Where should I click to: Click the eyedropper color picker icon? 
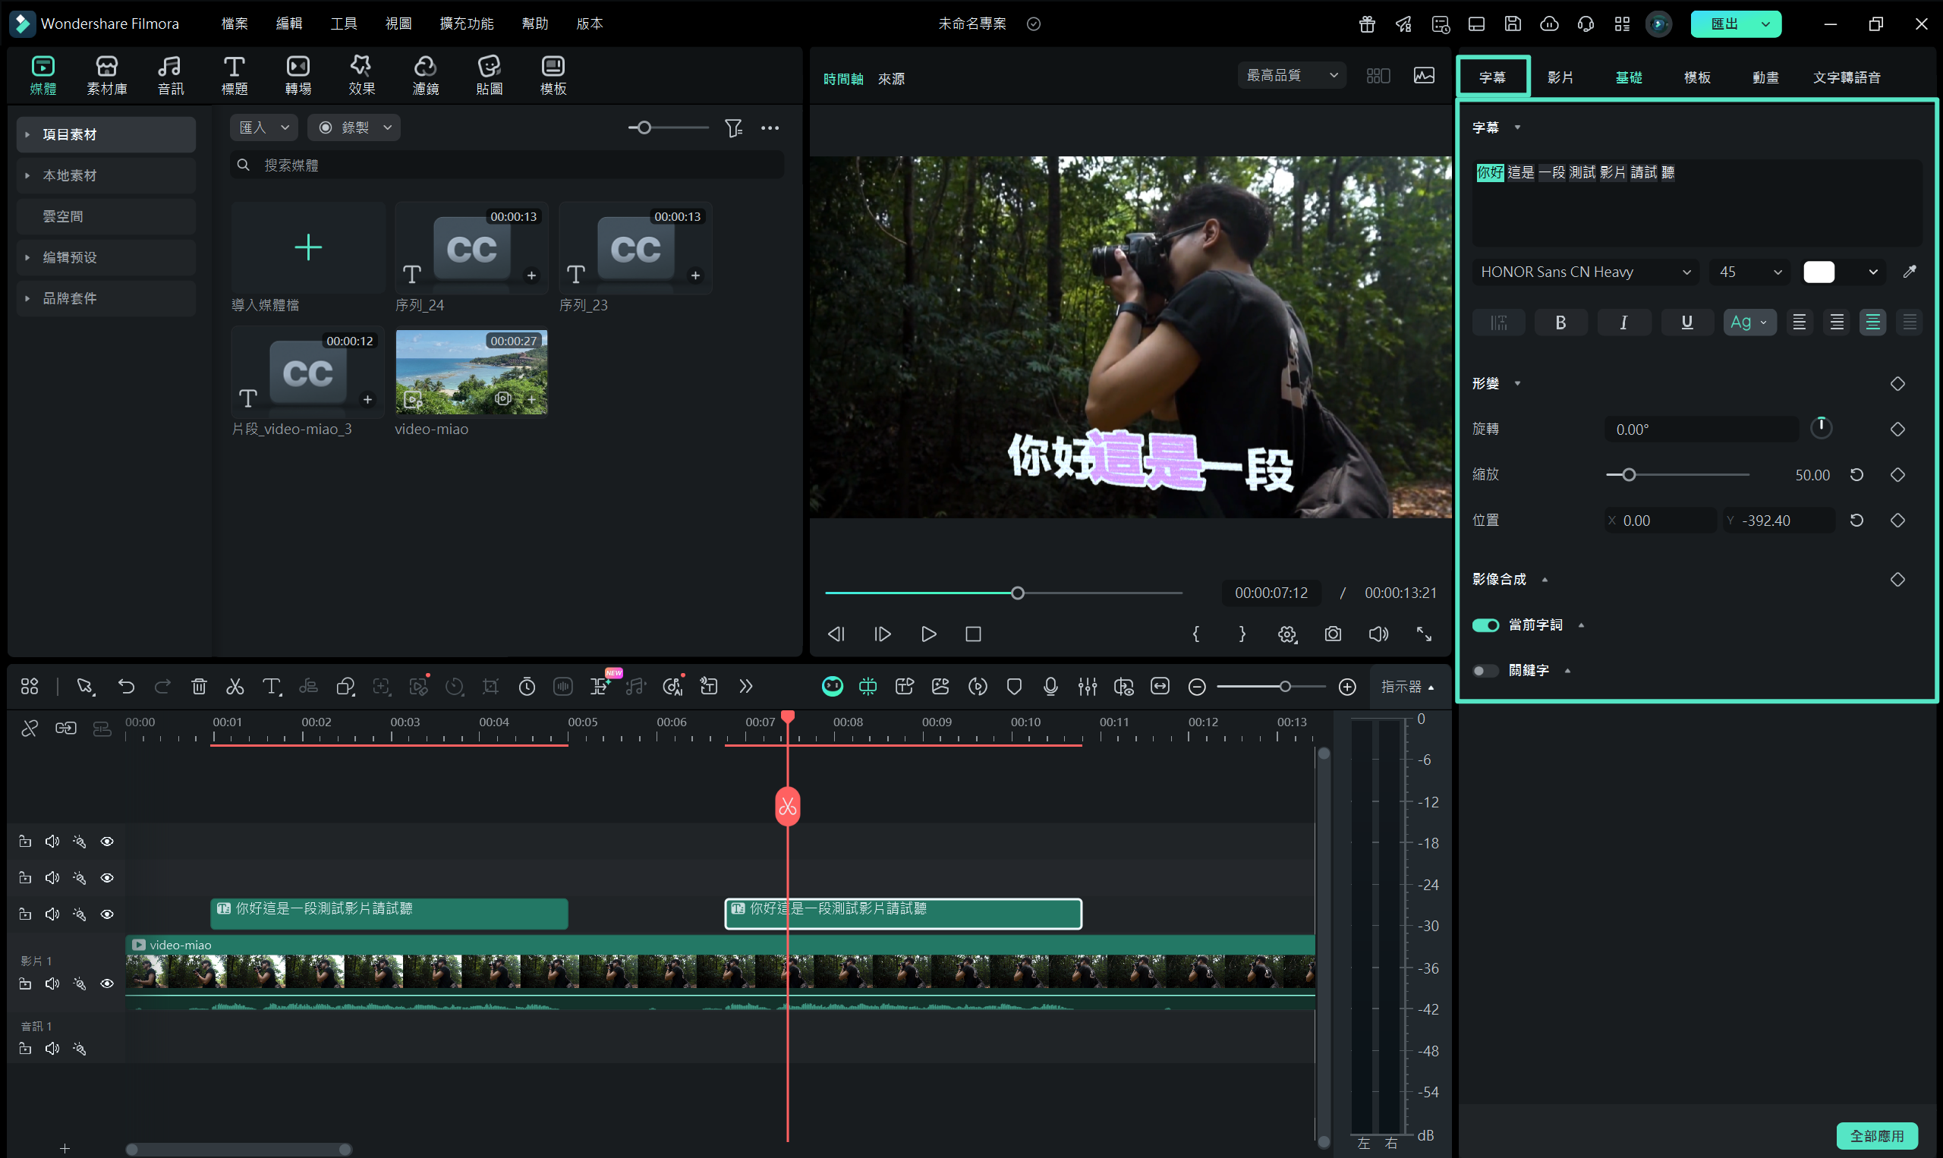click(1910, 272)
